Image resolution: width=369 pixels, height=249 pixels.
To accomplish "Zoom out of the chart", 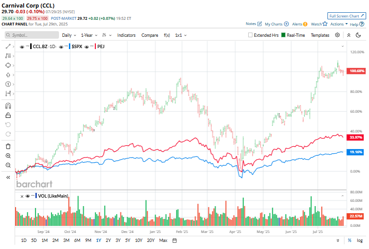I will pyautogui.click(x=8, y=165).
